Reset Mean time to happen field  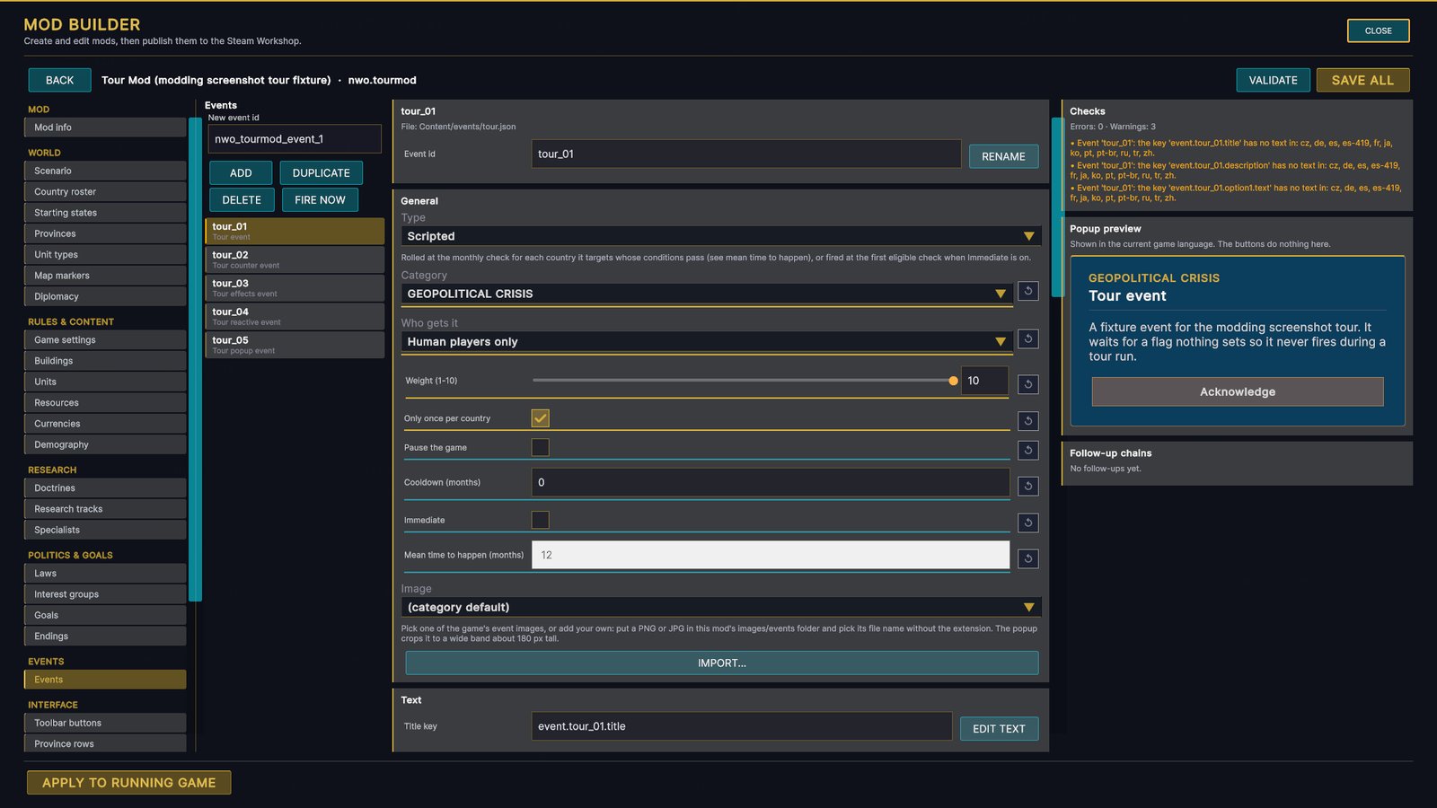coord(1028,558)
